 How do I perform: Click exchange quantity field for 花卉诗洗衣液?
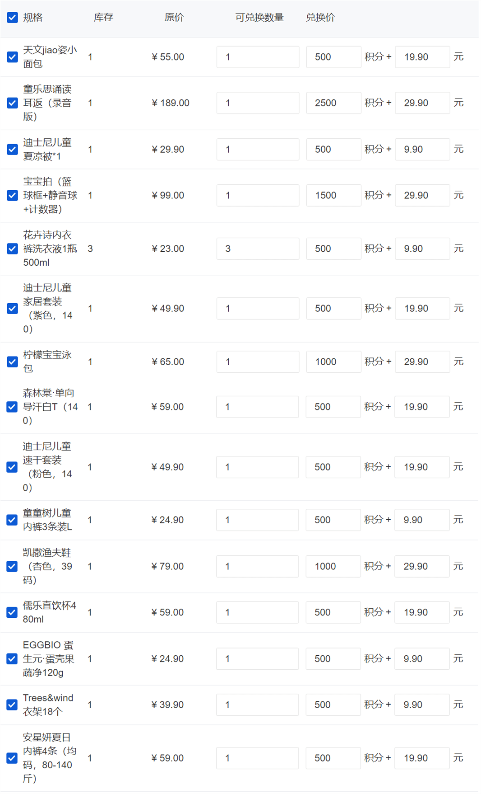pyautogui.click(x=258, y=249)
